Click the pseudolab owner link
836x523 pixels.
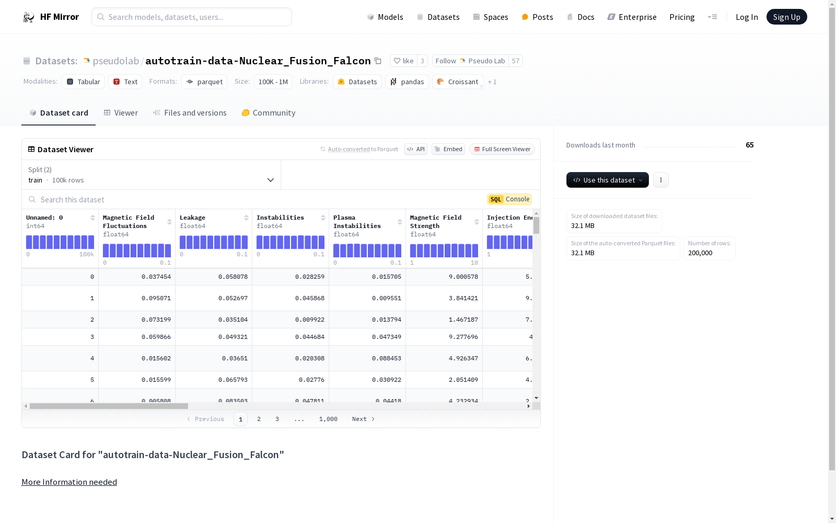(x=116, y=61)
